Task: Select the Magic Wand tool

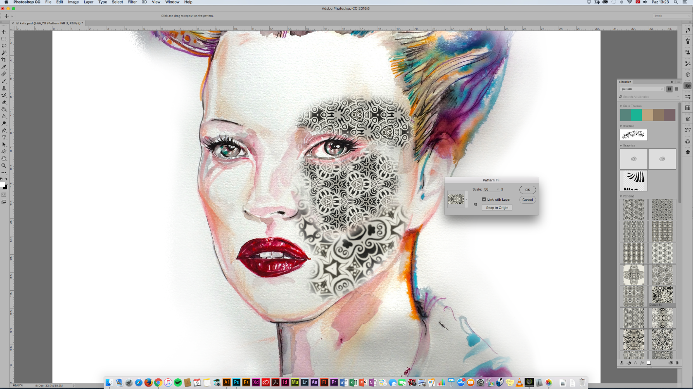Action: point(4,53)
